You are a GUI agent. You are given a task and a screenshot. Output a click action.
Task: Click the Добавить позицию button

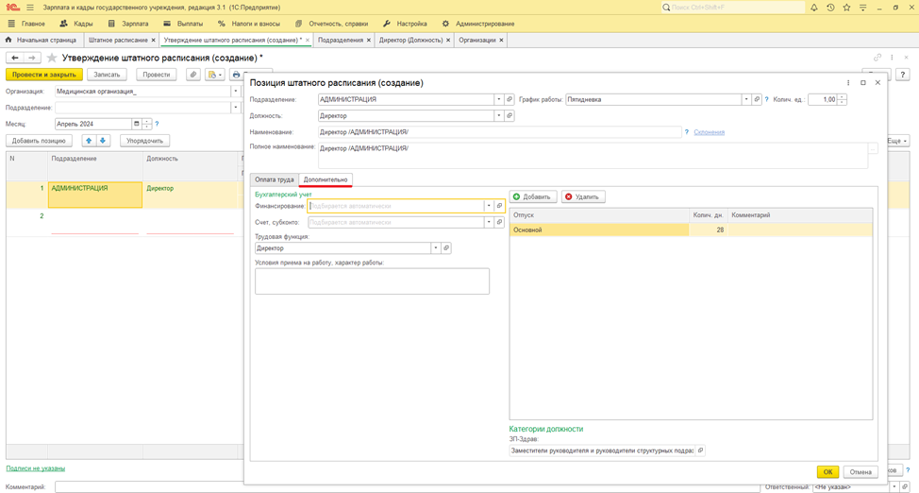[39, 141]
